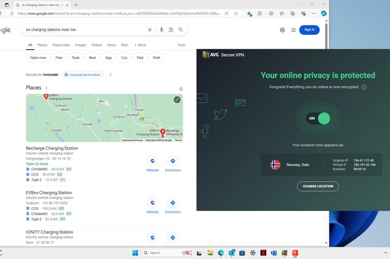Turn off the AVG VPN ON switch
390x259 pixels.
point(318,118)
